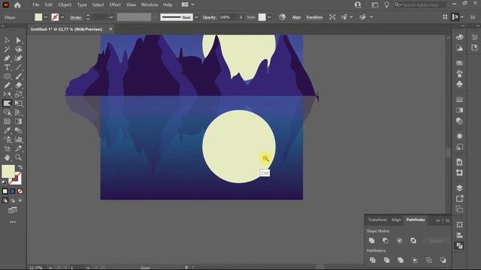The image size is (481, 270).
Task: Switch to the Transform panel tab
Action: click(377, 220)
